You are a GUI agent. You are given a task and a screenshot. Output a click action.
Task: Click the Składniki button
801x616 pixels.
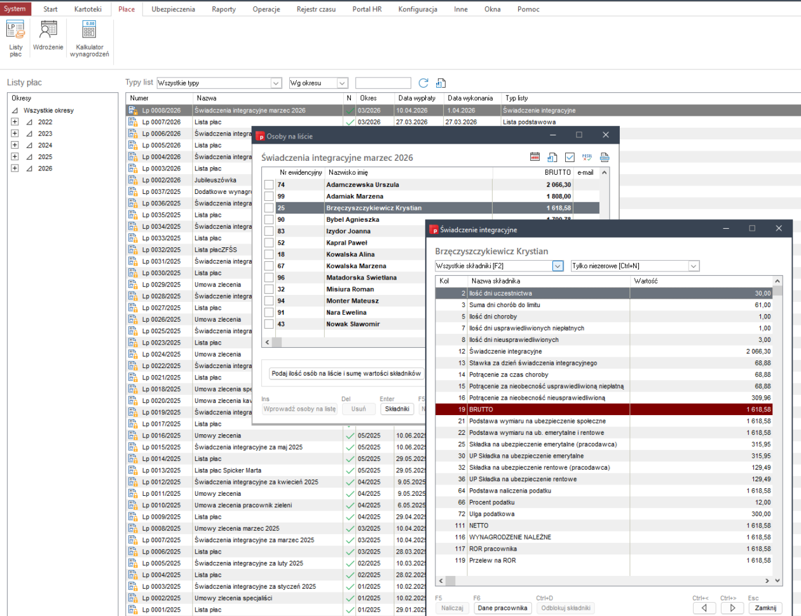tap(397, 409)
